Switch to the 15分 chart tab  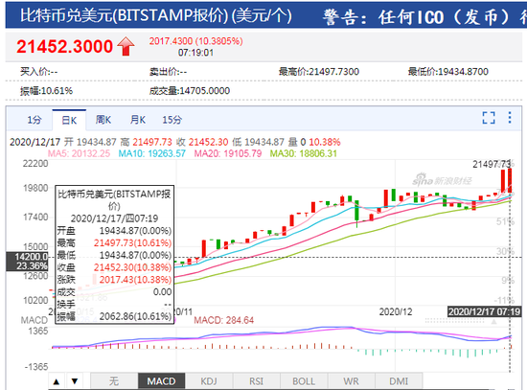click(172, 120)
